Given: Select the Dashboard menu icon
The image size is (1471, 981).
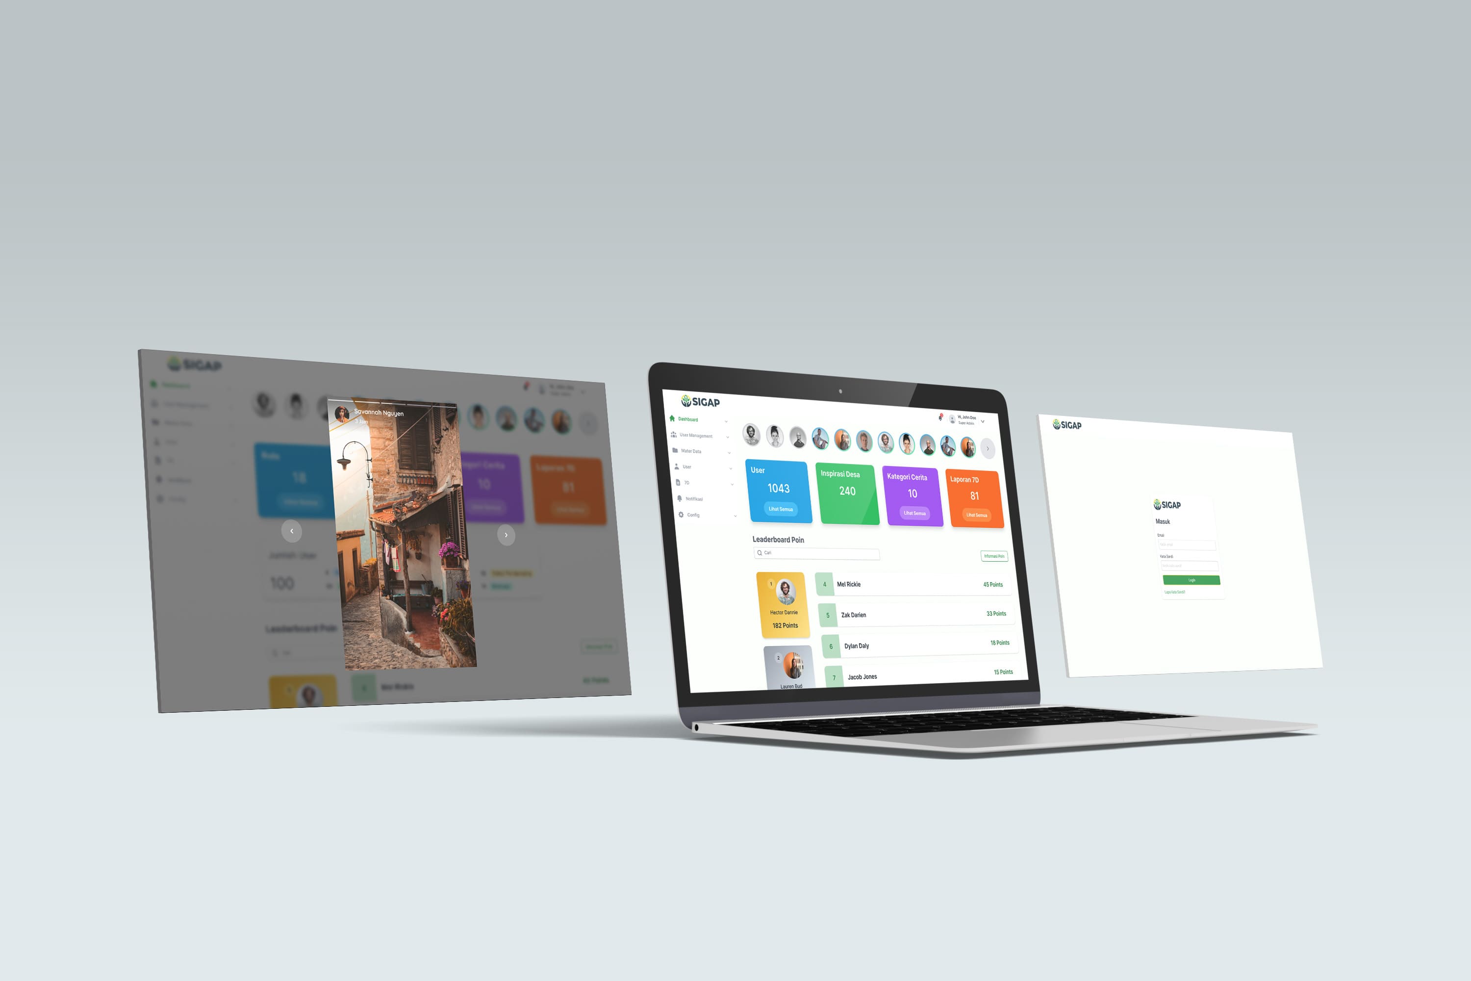Looking at the screenshot, I should pos(673,421).
